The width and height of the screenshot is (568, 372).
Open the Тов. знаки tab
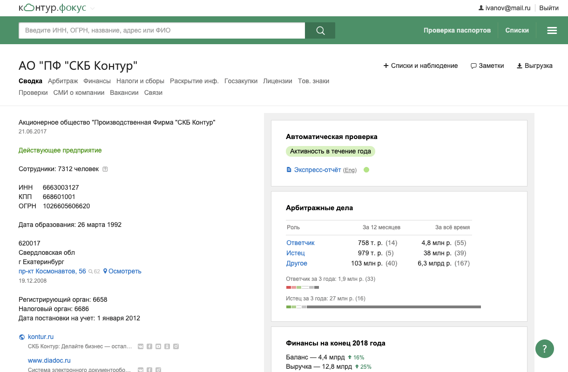pos(313,81)
